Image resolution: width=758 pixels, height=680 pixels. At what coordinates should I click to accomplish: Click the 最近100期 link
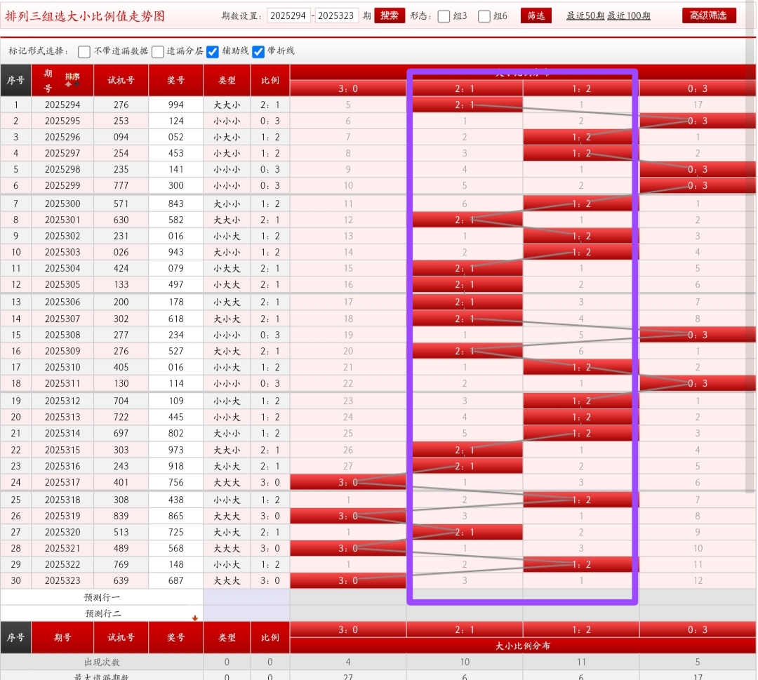click(x=629, y=16)
